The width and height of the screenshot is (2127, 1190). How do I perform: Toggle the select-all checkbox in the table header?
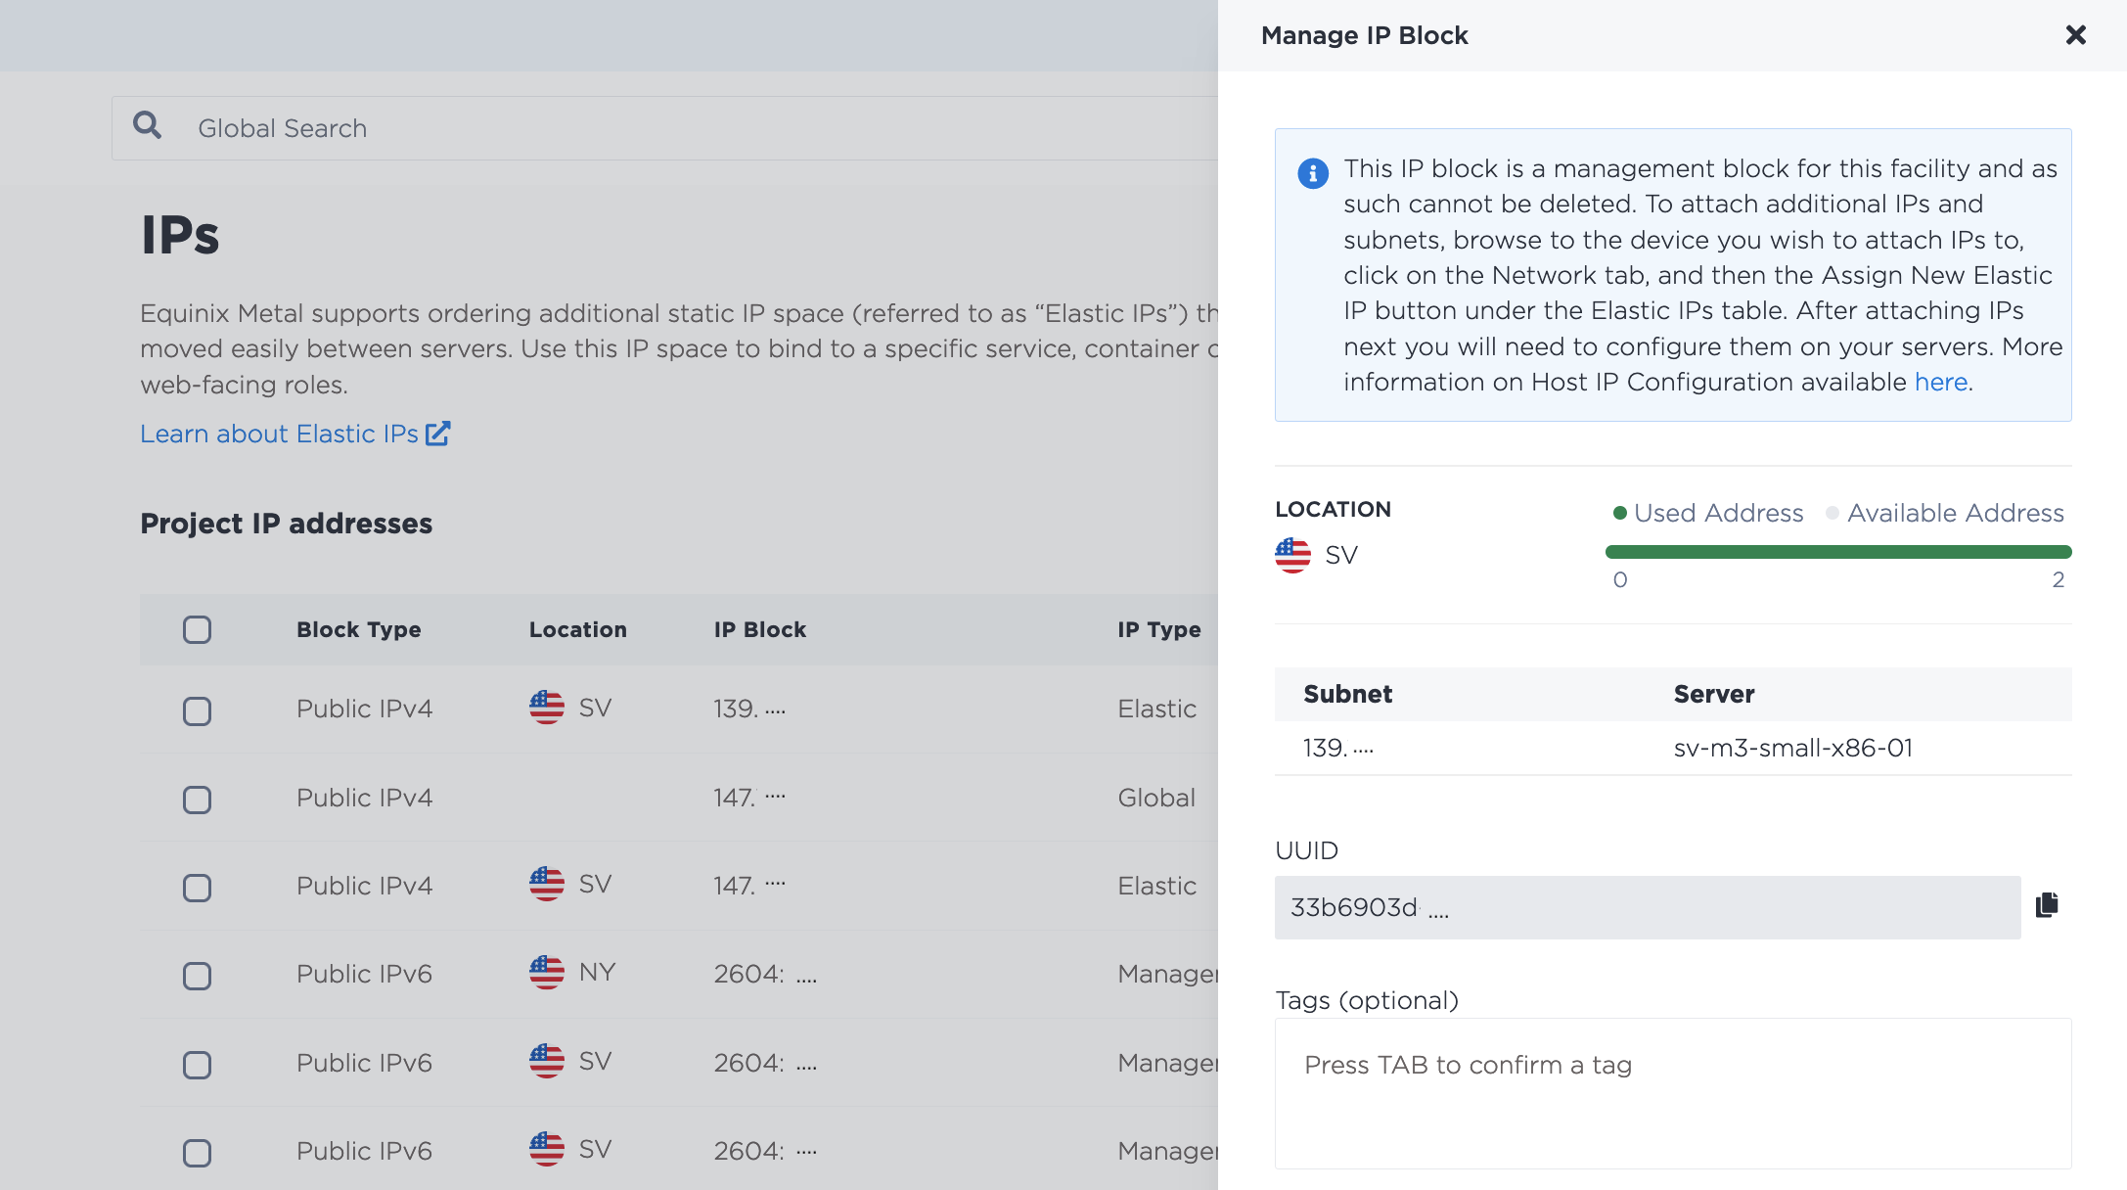click(x=198, y=629)
